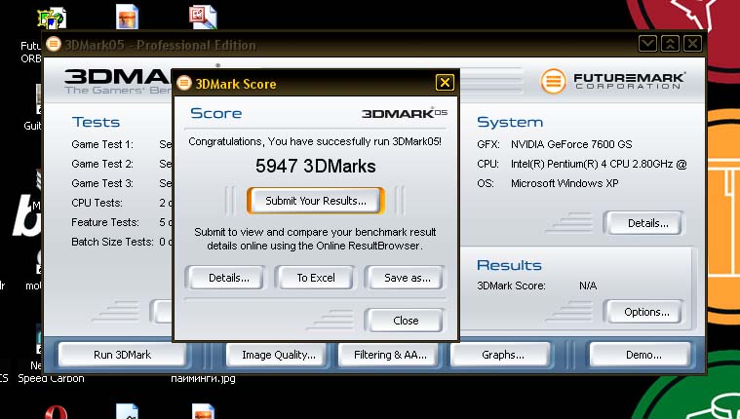Select the top desktop image file icon
The width and height of the screenshot is (740, 419).
[128, 17]
